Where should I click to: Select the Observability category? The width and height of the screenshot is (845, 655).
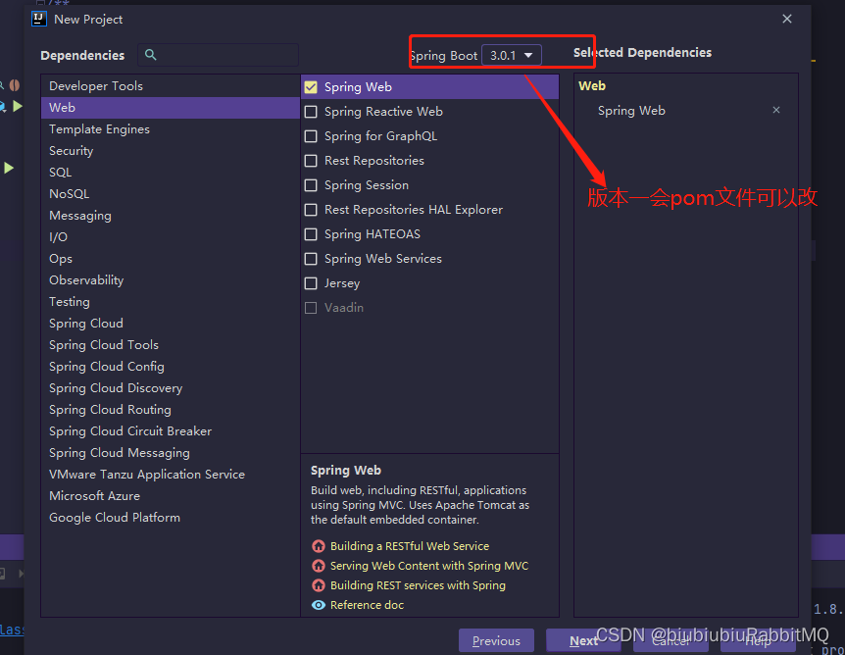171,279
